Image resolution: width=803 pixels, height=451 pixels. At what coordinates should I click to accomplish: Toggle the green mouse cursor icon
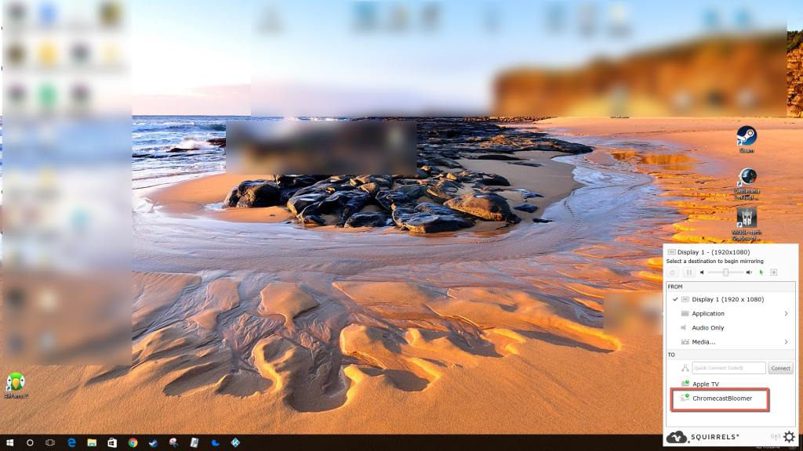pyautogui.click(x=761, y=272)
